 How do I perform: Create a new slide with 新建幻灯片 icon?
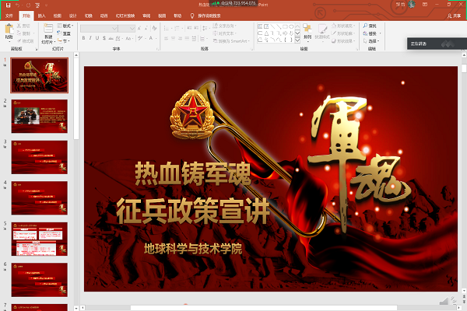(x=48, y=31)
